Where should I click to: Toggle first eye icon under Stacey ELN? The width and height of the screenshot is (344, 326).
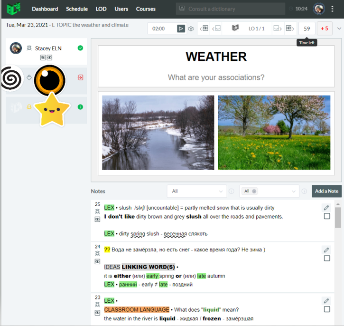click(x=43, y=58)
